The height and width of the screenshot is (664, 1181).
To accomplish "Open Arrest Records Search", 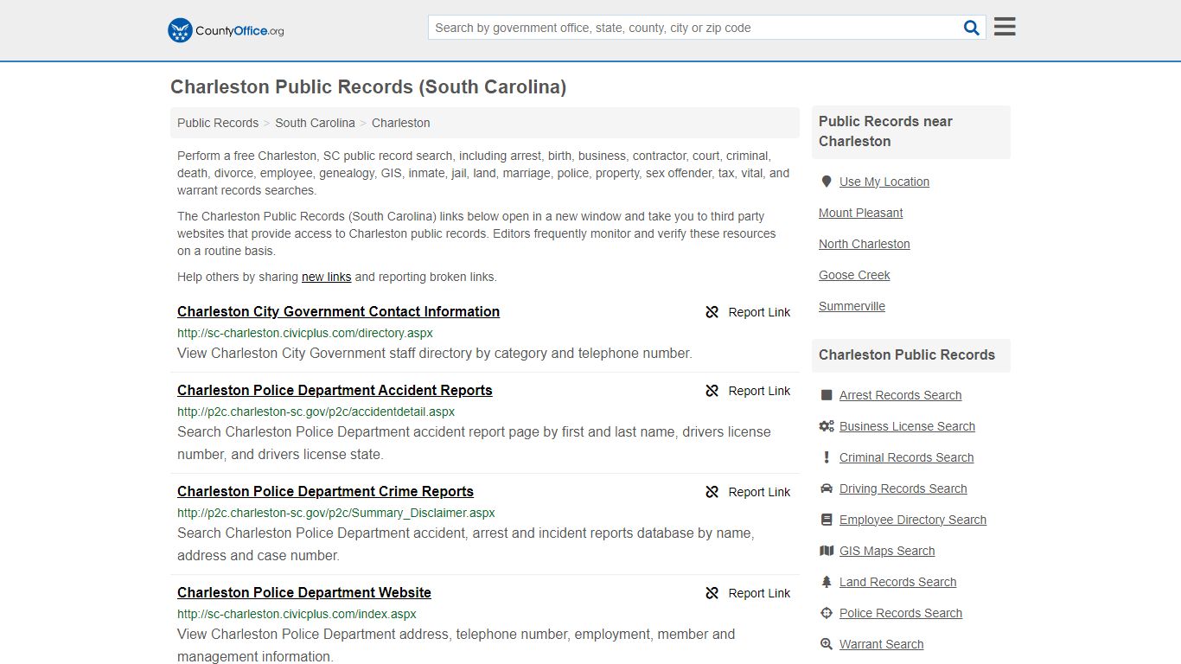I will [900, 395].
